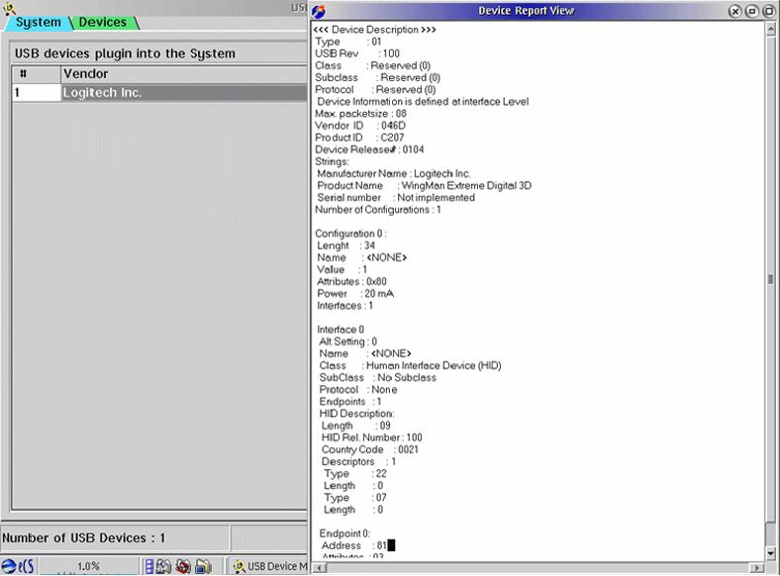780x576 pixels.
Task: Click the 'Vendor ID : 046D' line
Action: [360, 126]
